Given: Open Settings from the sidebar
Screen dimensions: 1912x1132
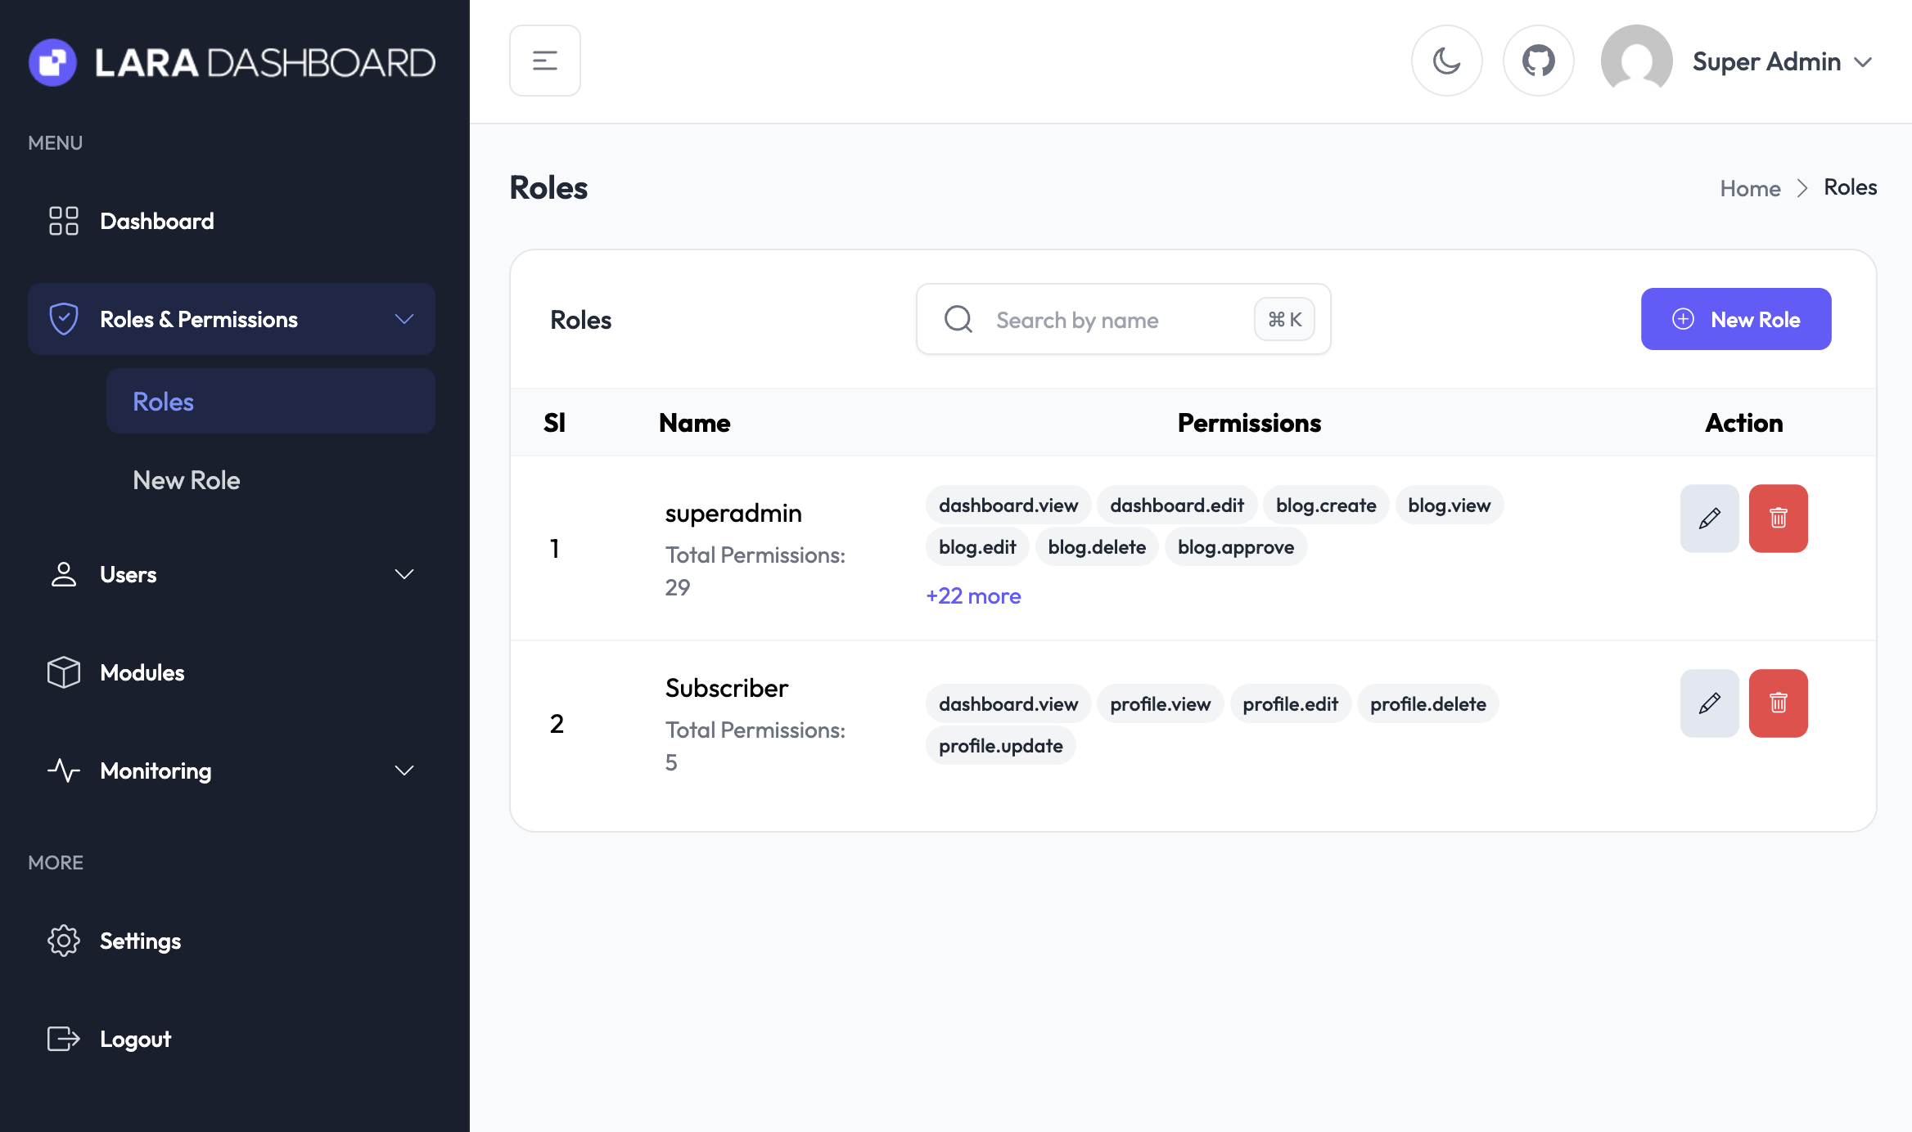Looking at the screenshot, I should tap(232, 941).
